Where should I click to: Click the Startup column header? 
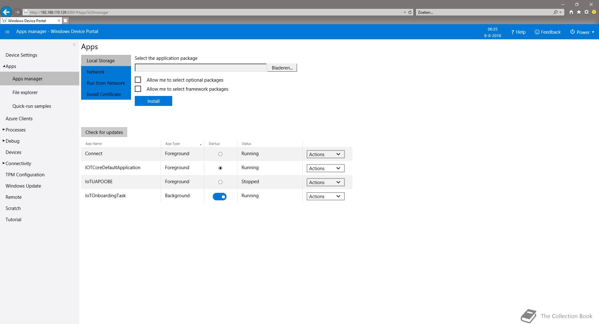(x=214, y=144)
